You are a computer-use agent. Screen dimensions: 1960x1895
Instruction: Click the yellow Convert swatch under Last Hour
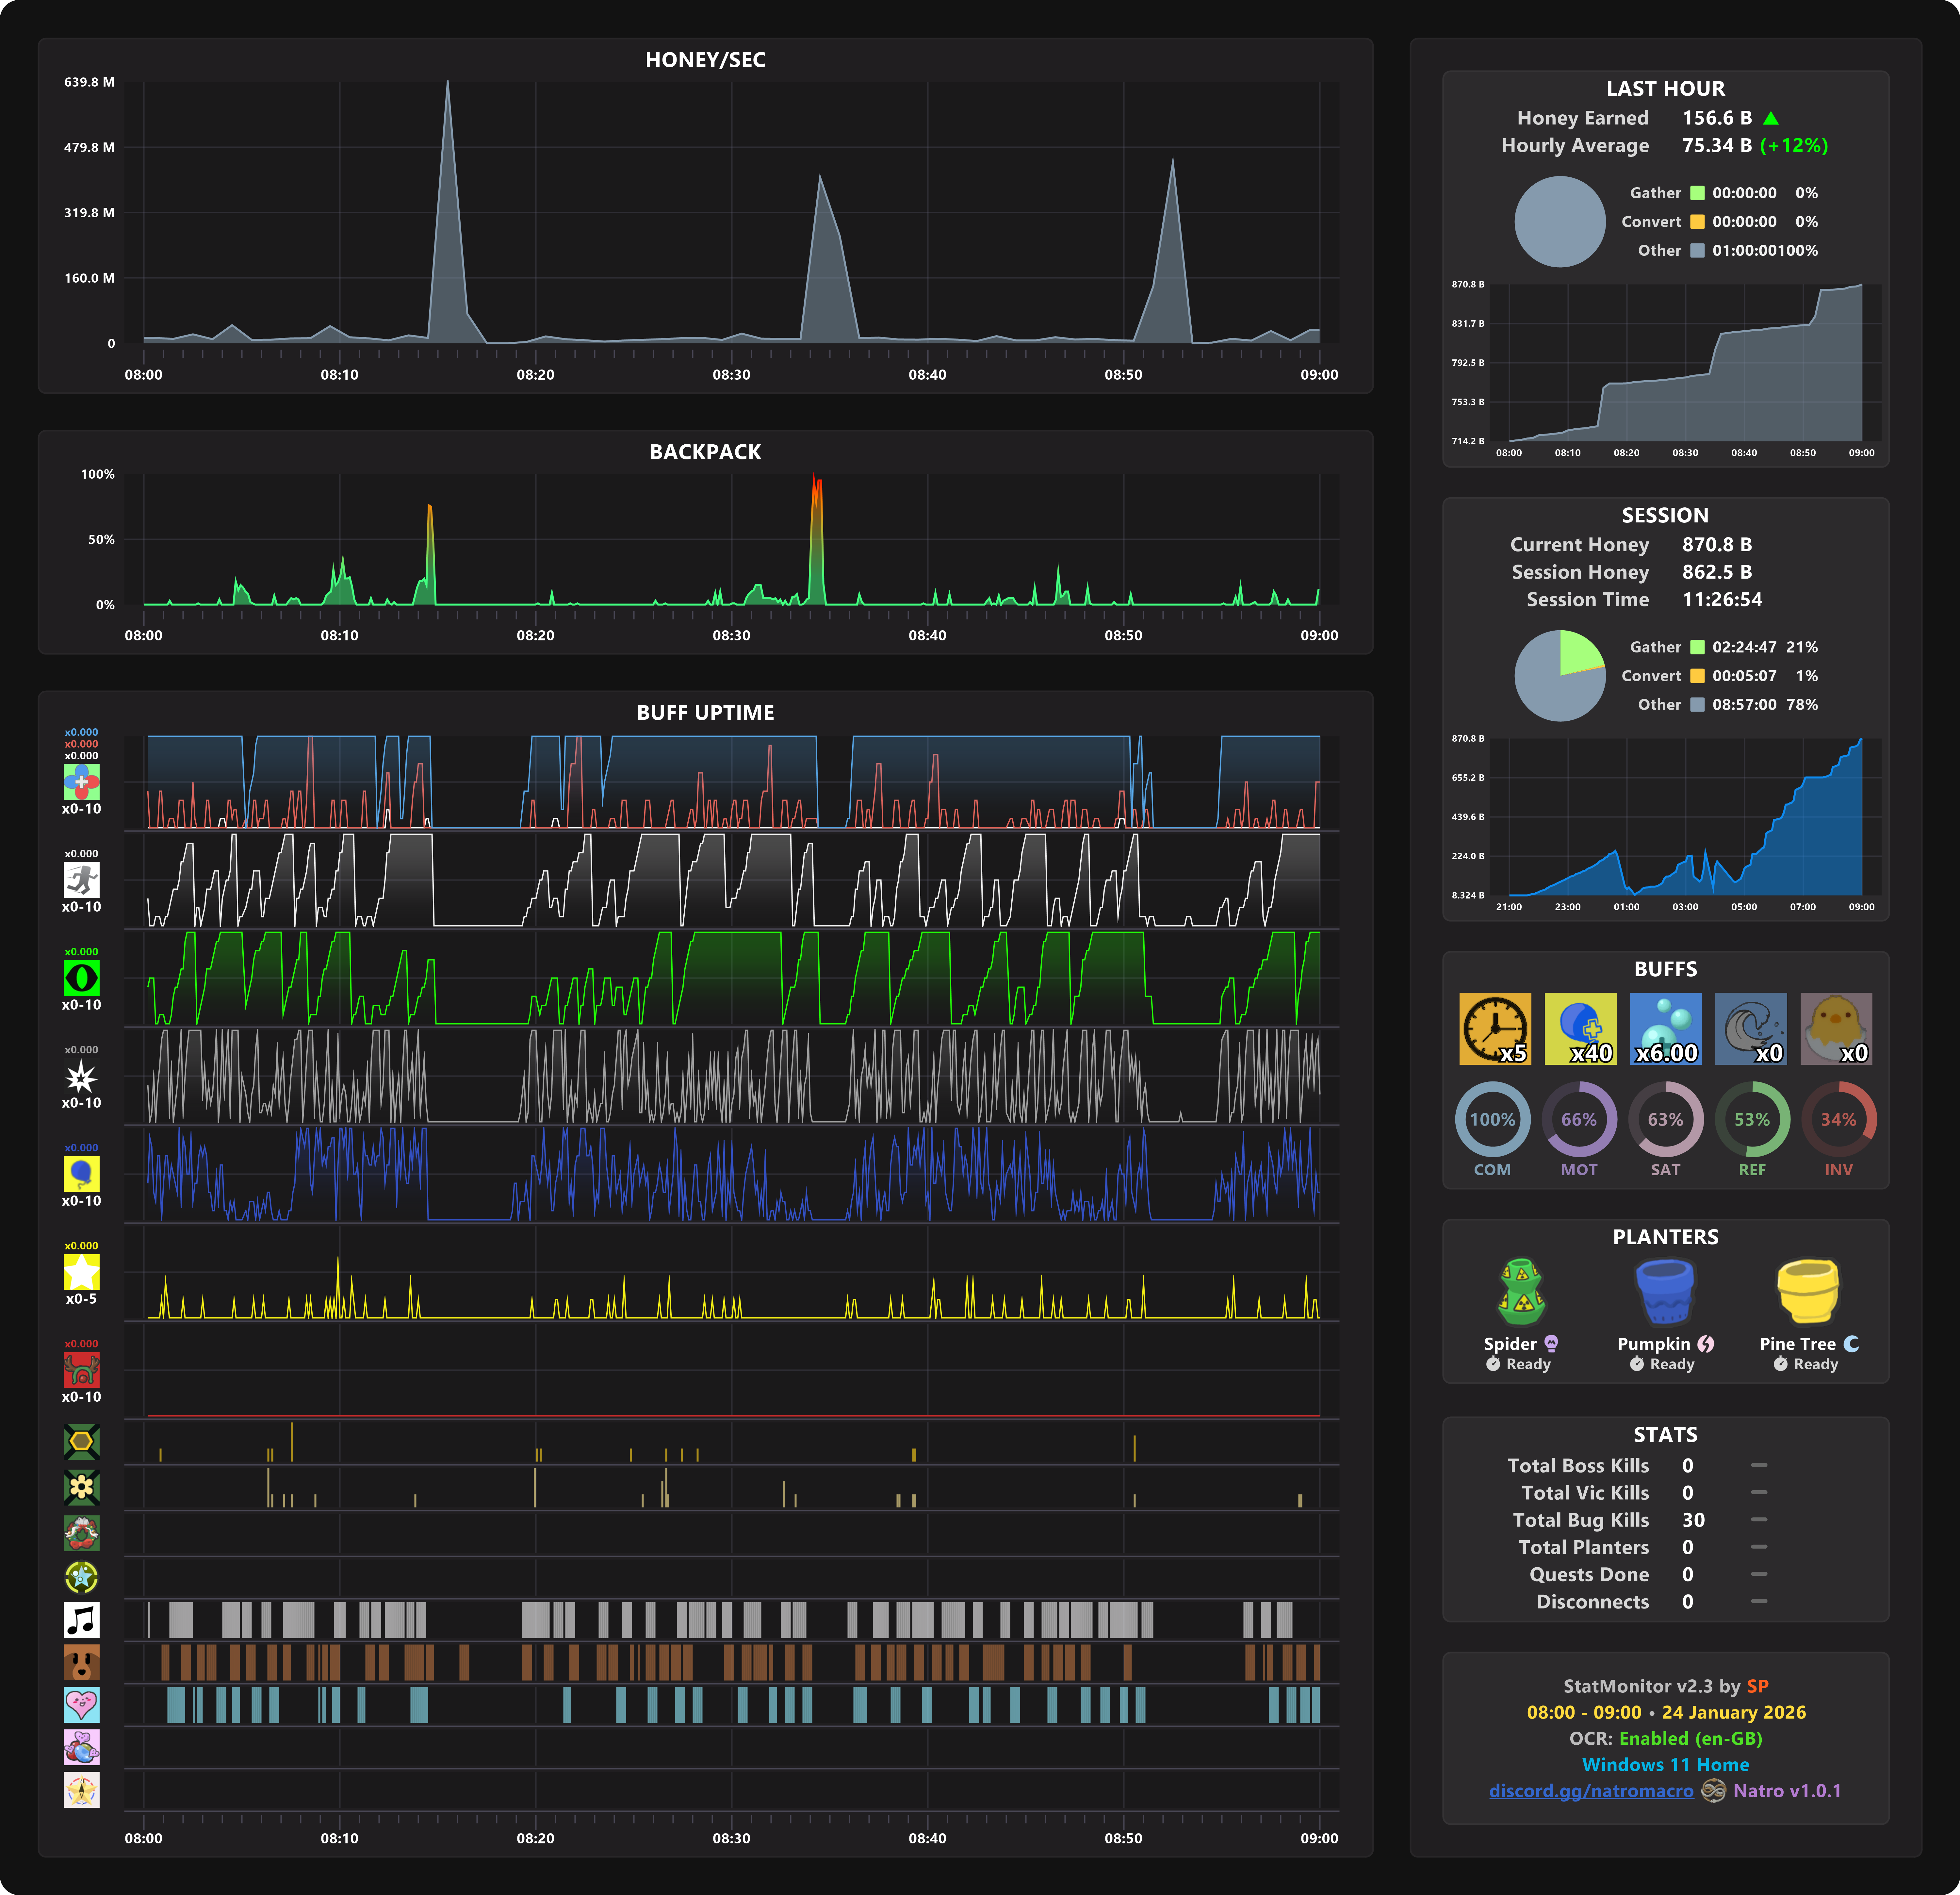(1697, 222)
